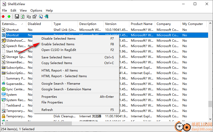Click the Refresh toolbar icon
Image resolution: width=213 pixels, height=132 pixels.
pyautogui.click(x=23, y=16)
